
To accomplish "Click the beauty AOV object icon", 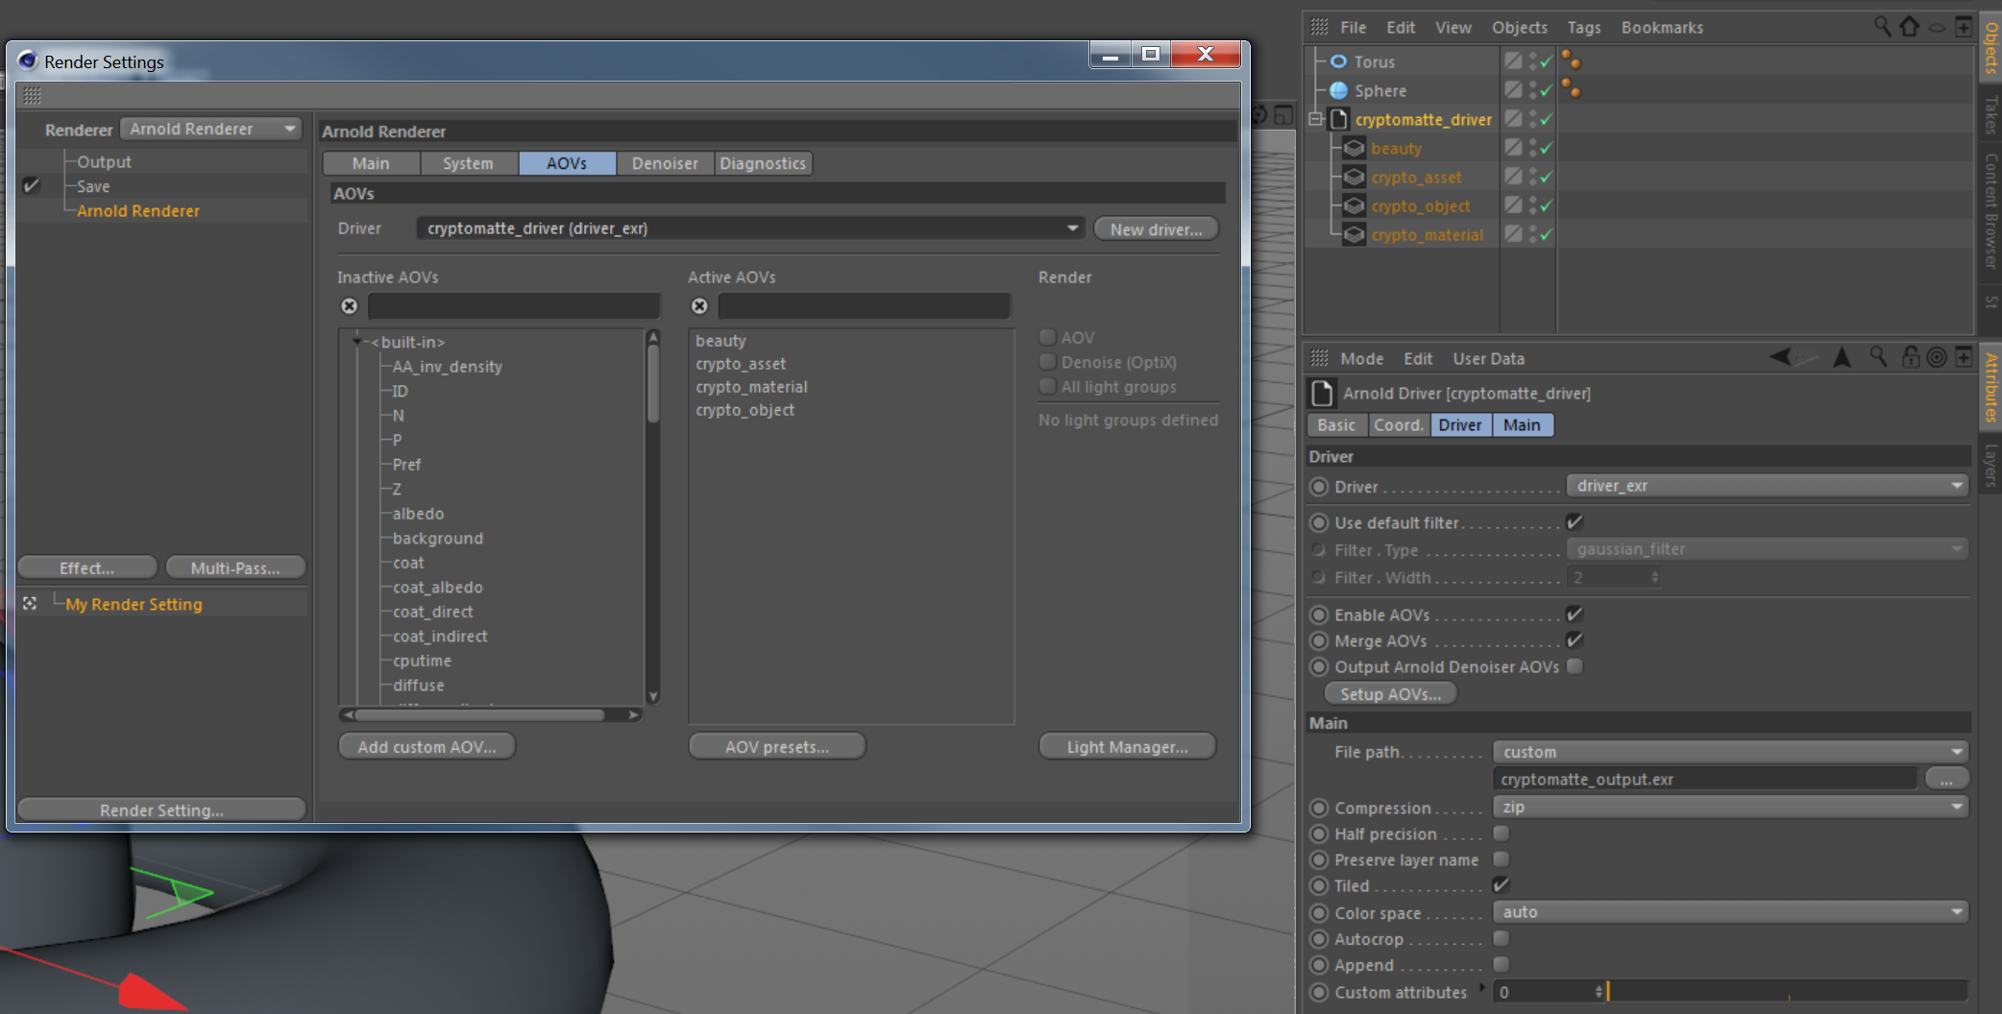I will click(x=1354, y=148).
